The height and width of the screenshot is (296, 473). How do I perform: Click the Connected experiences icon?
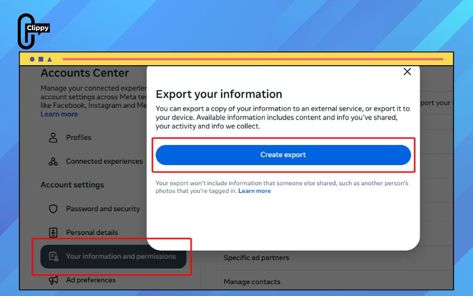[53, 161]
